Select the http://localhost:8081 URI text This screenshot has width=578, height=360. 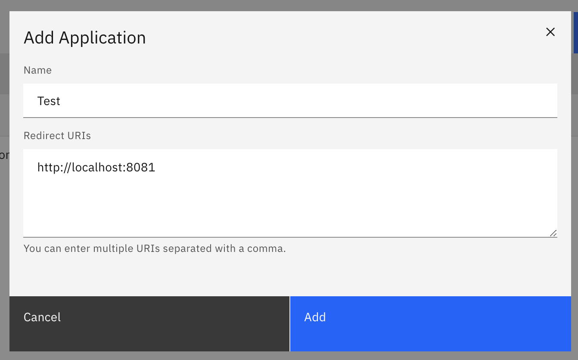[96, 167]
